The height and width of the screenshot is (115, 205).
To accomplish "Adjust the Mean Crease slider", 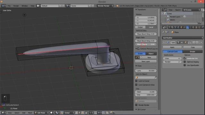I will pyautogui.click(x=146, y=44).
